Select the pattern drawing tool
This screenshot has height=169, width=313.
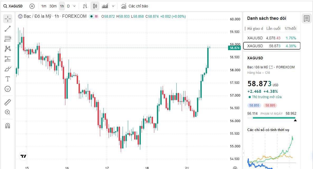[x=8, y=49]
